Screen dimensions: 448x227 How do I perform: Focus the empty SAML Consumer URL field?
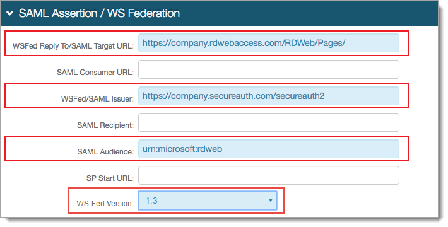(x=269, y=69)
